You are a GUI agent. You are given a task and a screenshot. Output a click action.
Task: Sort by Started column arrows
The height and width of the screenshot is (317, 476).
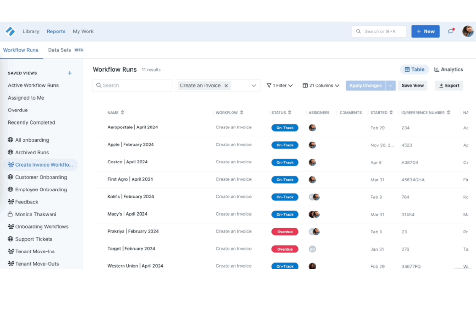(391, 113)
